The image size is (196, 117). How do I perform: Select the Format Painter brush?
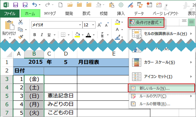click(21, 37)
